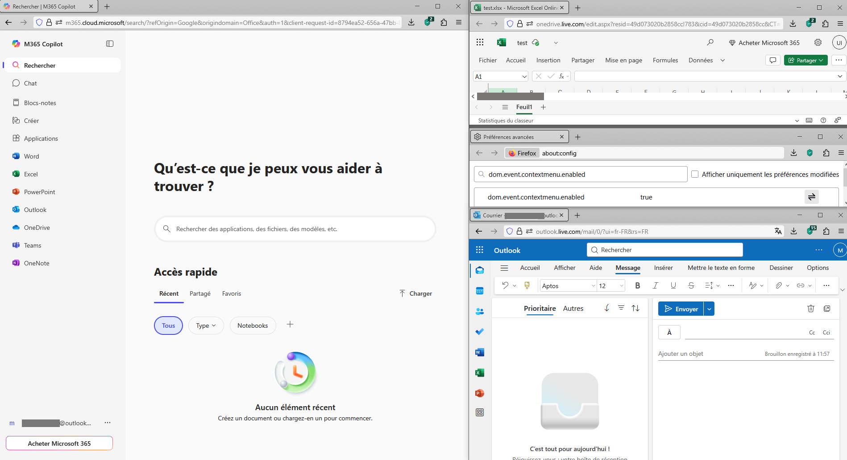Open the Dessiner tab in Outlook
This screenshot has width=847, height=460.
(x=781, y=268)
